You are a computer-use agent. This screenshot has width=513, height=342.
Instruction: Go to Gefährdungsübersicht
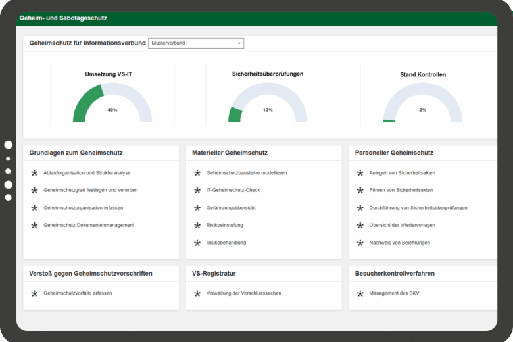(x=231, y=208)
